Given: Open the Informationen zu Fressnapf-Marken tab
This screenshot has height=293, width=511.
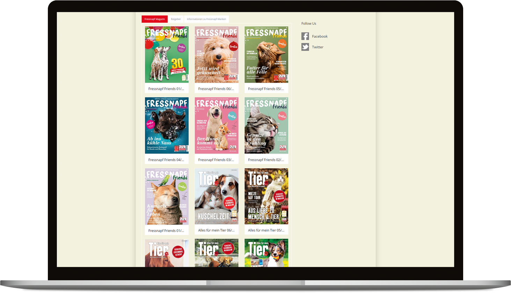Looking at the screenshot, I should point(206,19).
